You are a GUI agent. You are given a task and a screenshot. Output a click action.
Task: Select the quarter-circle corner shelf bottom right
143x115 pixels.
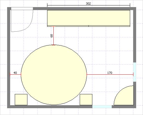[124, 95]
